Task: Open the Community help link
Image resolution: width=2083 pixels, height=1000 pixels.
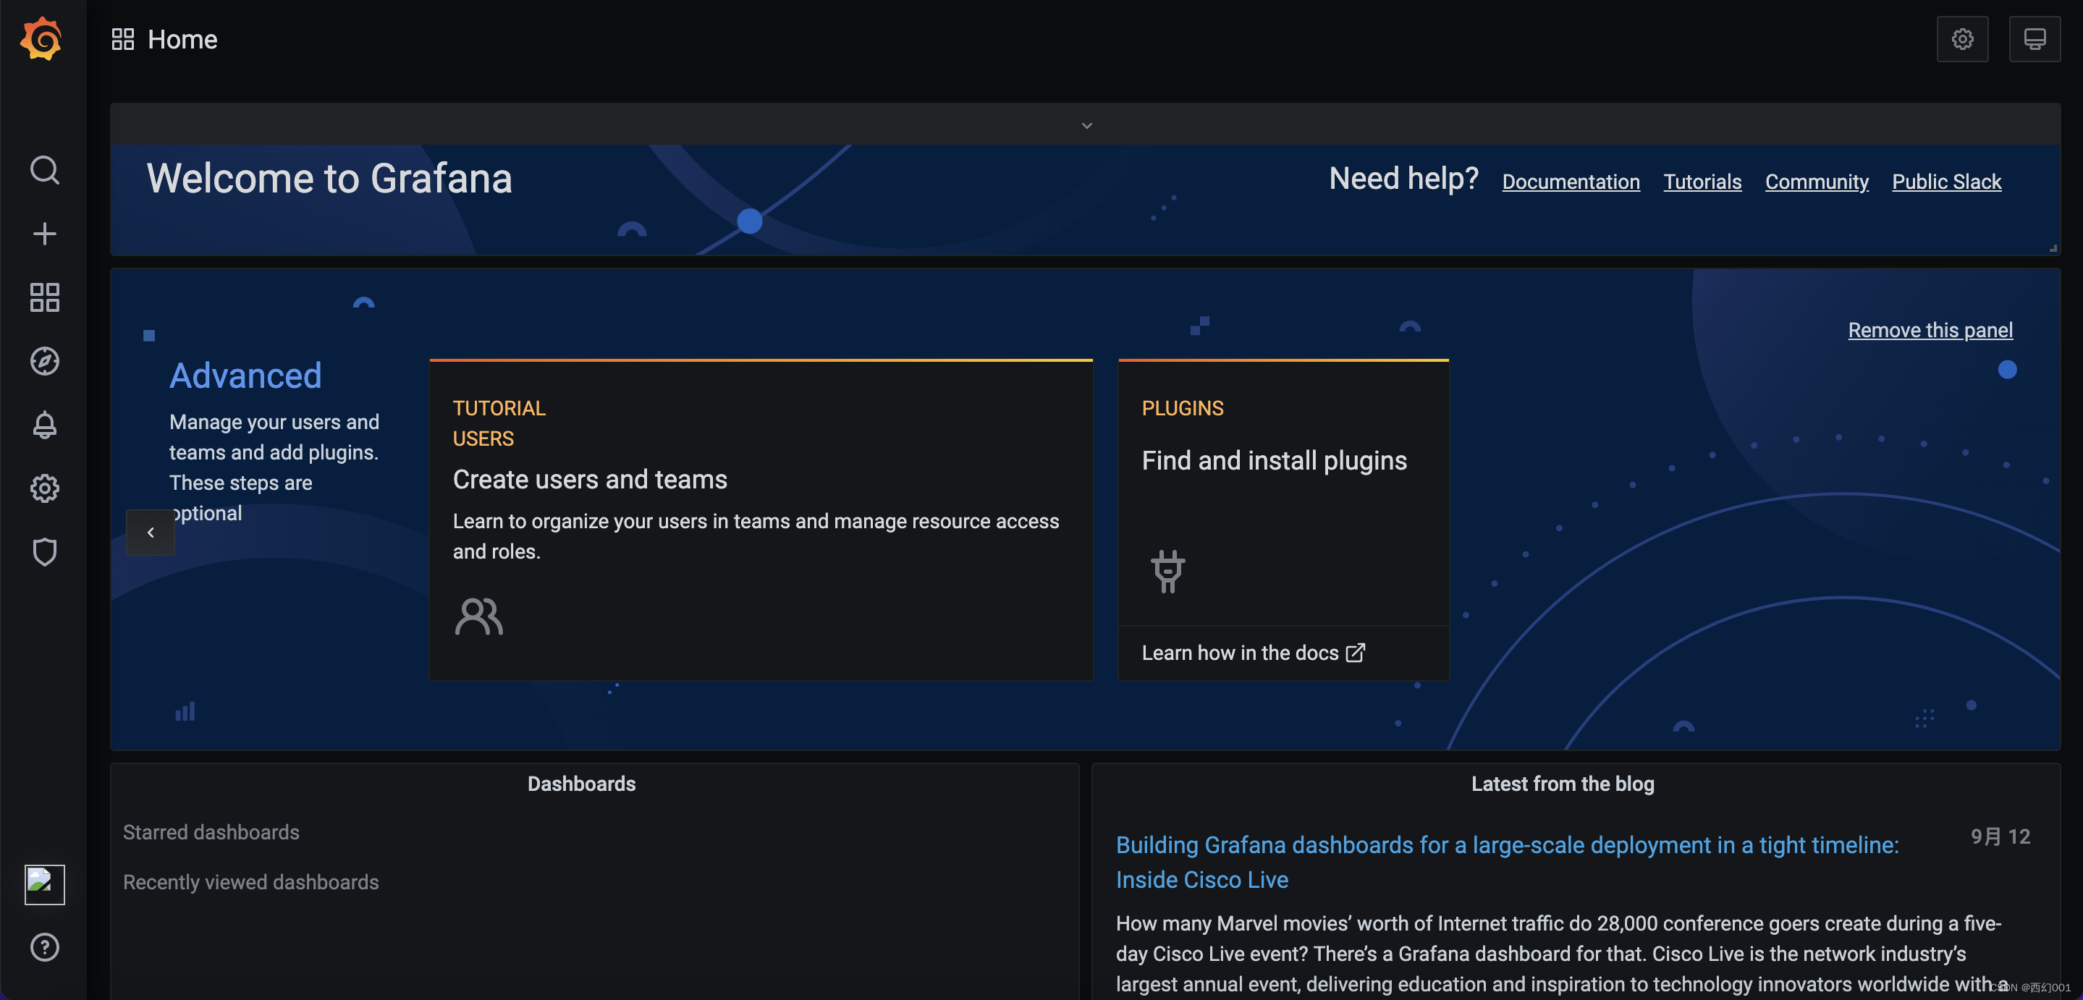Action: 1816,182
